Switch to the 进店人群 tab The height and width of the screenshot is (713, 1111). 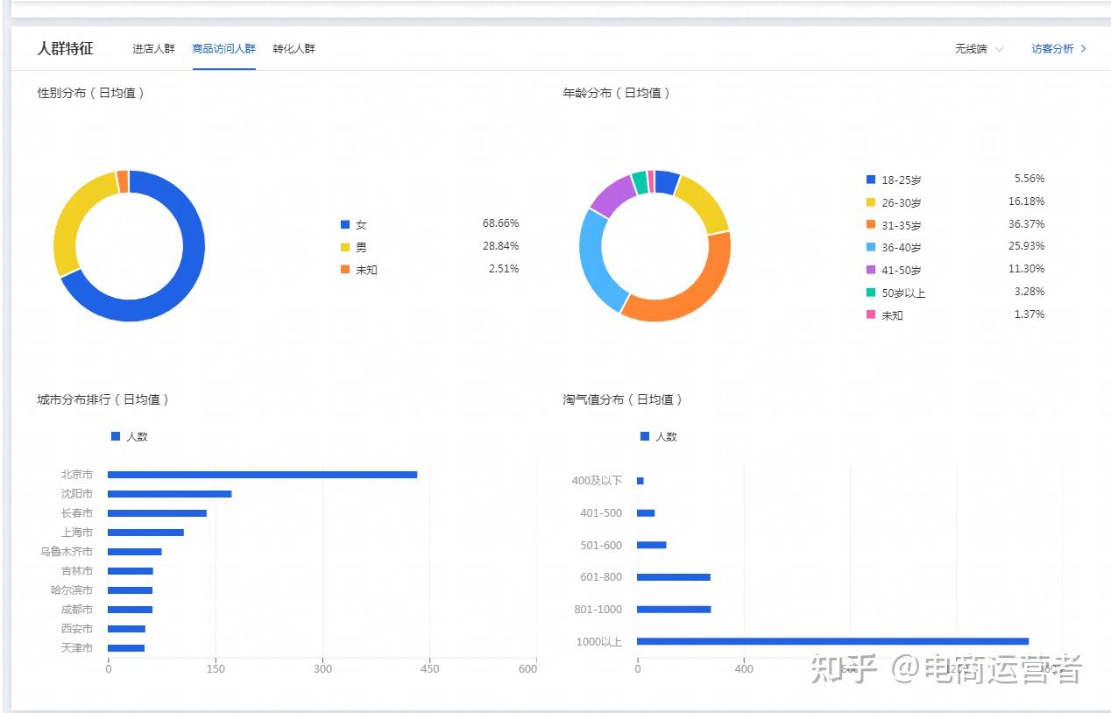point(153,49)
